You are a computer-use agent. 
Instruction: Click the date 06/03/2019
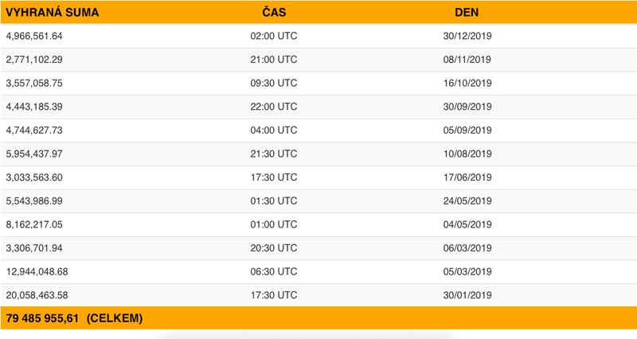tap(467, 248)
